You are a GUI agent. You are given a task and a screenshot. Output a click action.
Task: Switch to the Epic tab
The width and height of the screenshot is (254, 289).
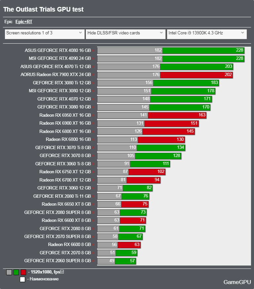pos(8,22)
